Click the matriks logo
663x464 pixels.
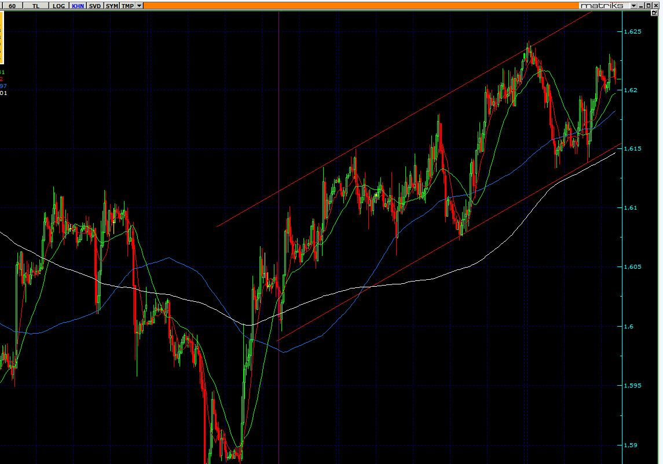[x=602, y=5]
